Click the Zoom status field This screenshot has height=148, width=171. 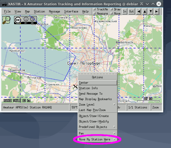pyautogui.click(x=156, y=107)
